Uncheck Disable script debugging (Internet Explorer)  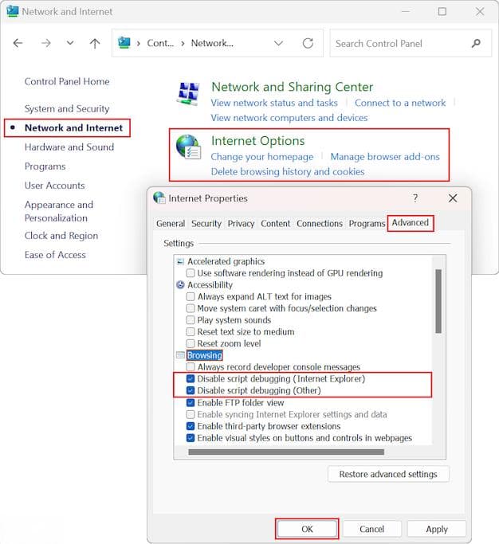(x=191, y=378)
